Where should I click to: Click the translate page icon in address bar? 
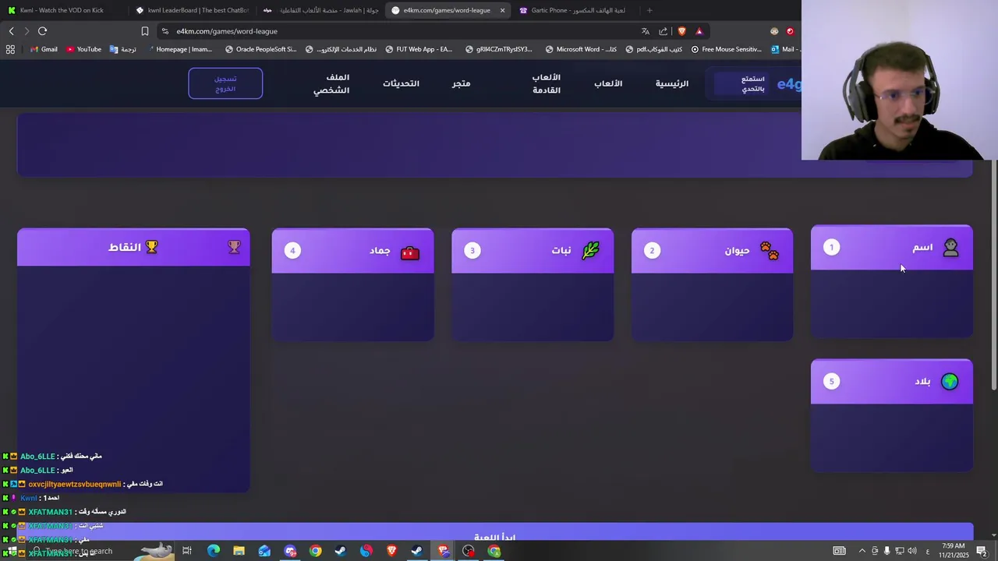(646, 31)
